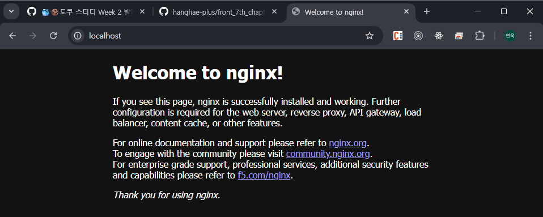Open the React Developer Tools extension
The width and height of the screenshot is (543, 217).
[x=439, y=36]
